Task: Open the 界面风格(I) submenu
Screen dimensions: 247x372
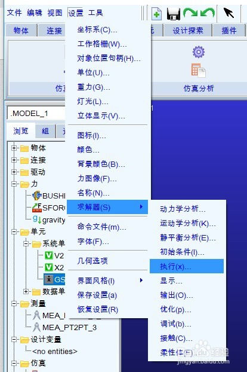Action: [x=107, y=280]
